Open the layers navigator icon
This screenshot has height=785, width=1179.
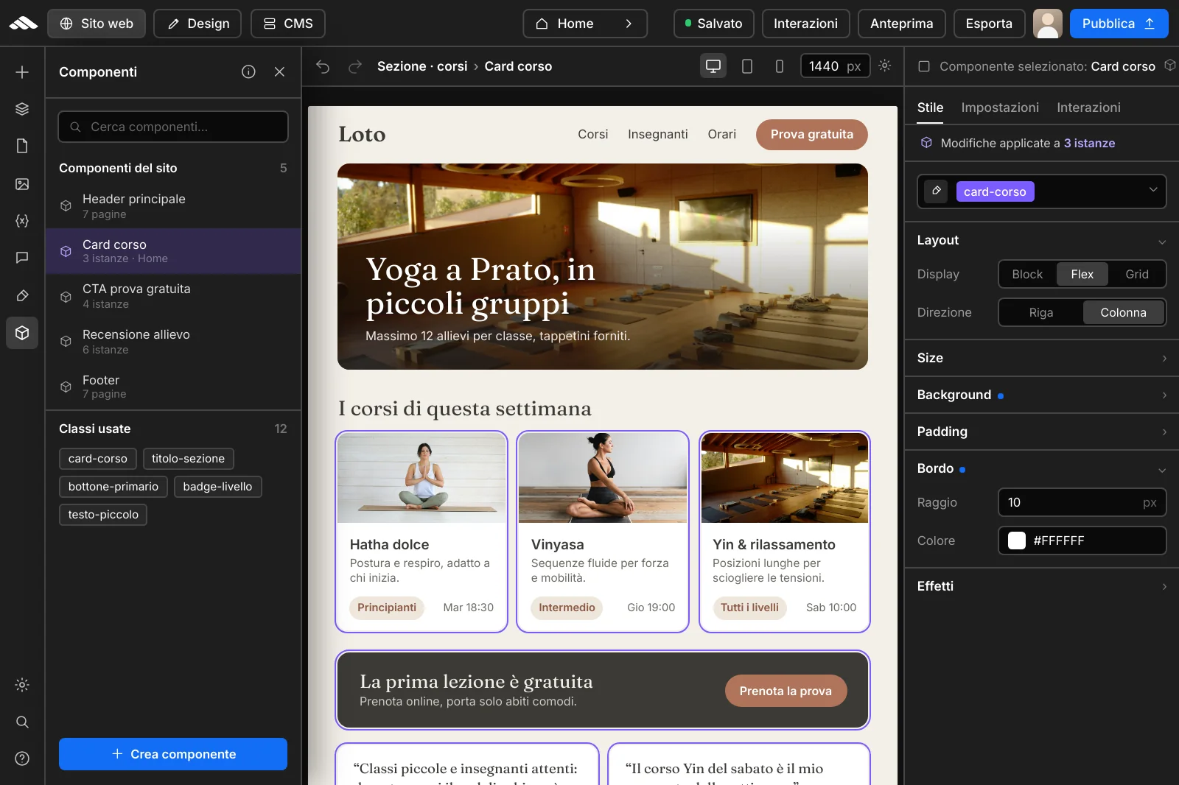(22, 109)
